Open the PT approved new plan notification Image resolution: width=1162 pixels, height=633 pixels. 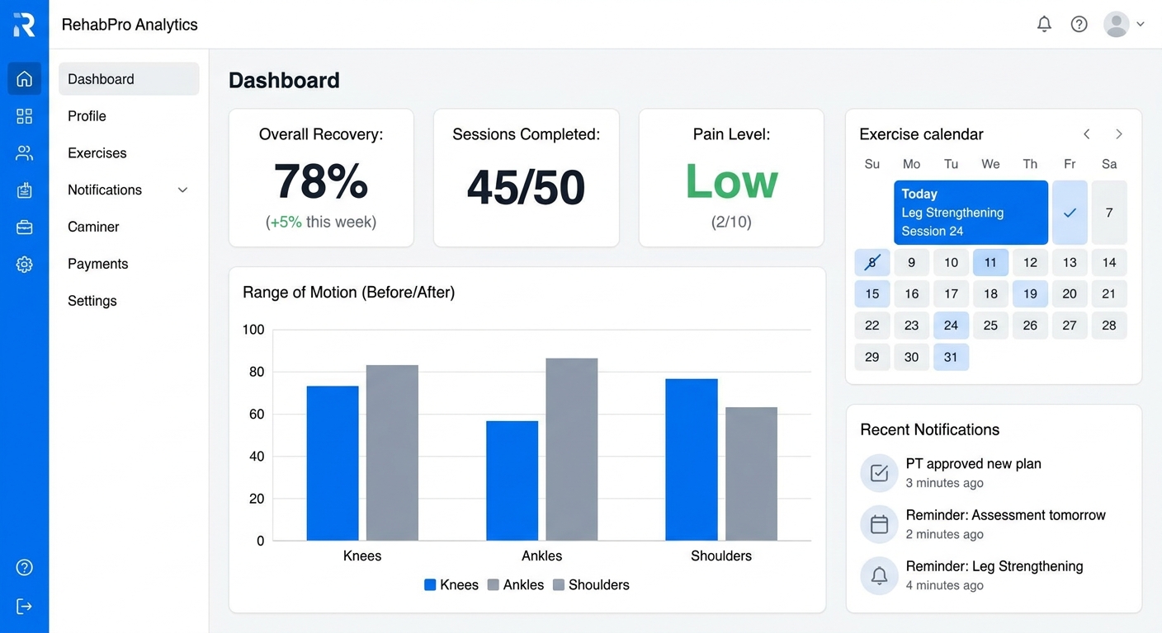click(x=994, y=473)
